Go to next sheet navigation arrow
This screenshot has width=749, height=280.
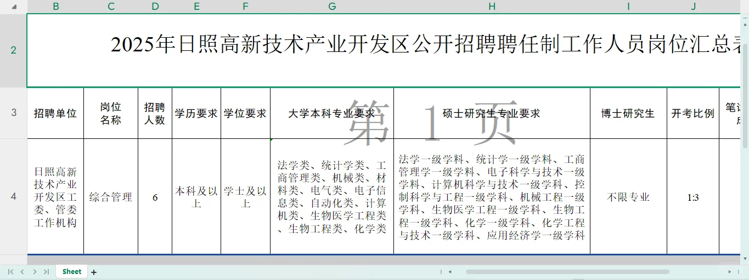[35, 272]
